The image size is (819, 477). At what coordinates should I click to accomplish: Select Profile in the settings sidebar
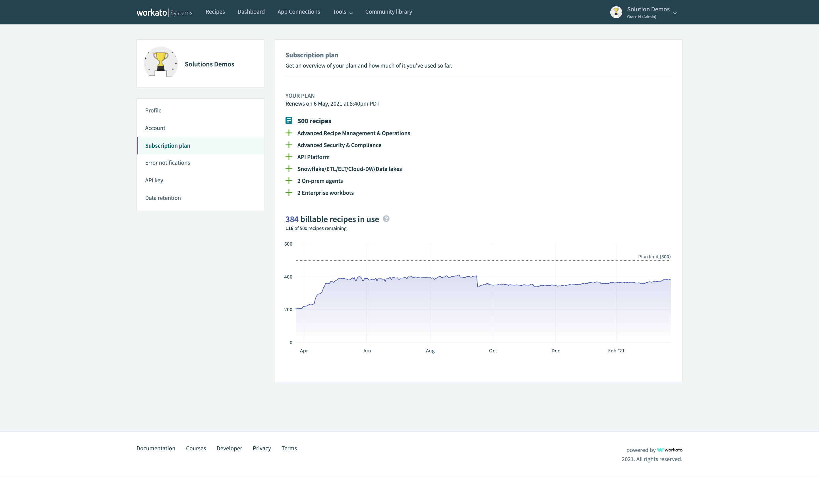pos(200,110)
